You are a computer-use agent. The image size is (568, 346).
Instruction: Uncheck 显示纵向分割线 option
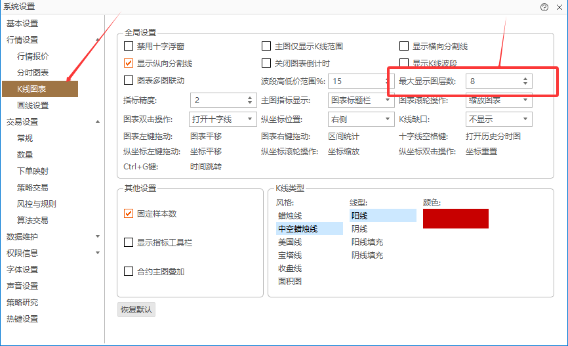[x=129, y=64]
